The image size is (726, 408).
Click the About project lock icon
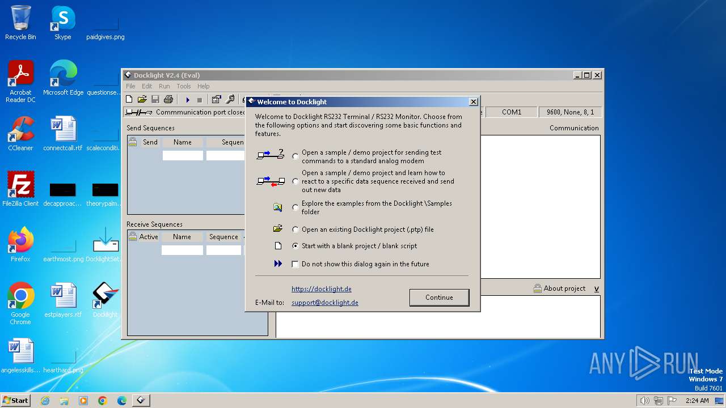[537, 288]
